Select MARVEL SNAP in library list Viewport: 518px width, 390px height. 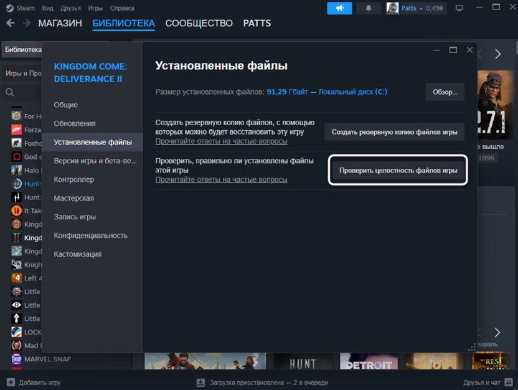(x=41, y=359)
